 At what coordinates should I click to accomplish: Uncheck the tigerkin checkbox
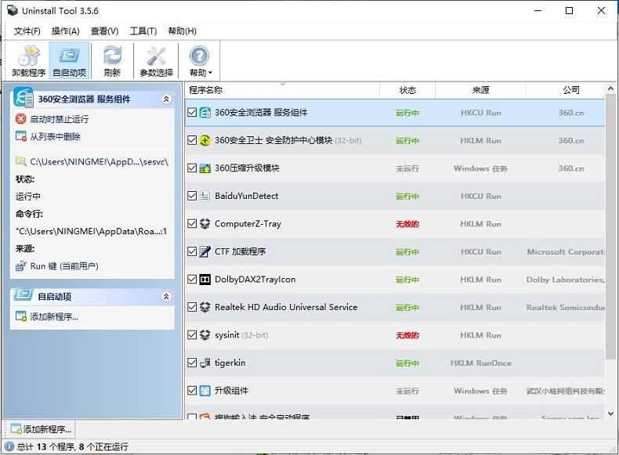click(x=192, y=363)
